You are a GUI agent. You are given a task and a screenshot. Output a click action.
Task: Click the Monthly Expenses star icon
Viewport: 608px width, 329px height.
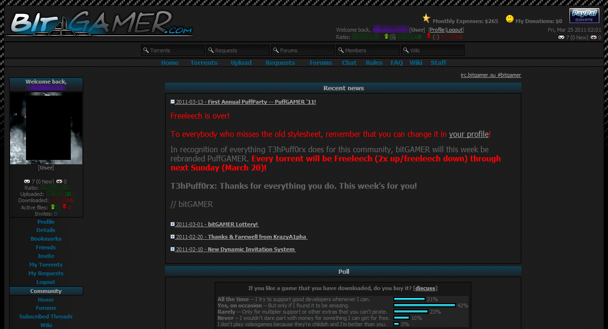coord(426,18)
